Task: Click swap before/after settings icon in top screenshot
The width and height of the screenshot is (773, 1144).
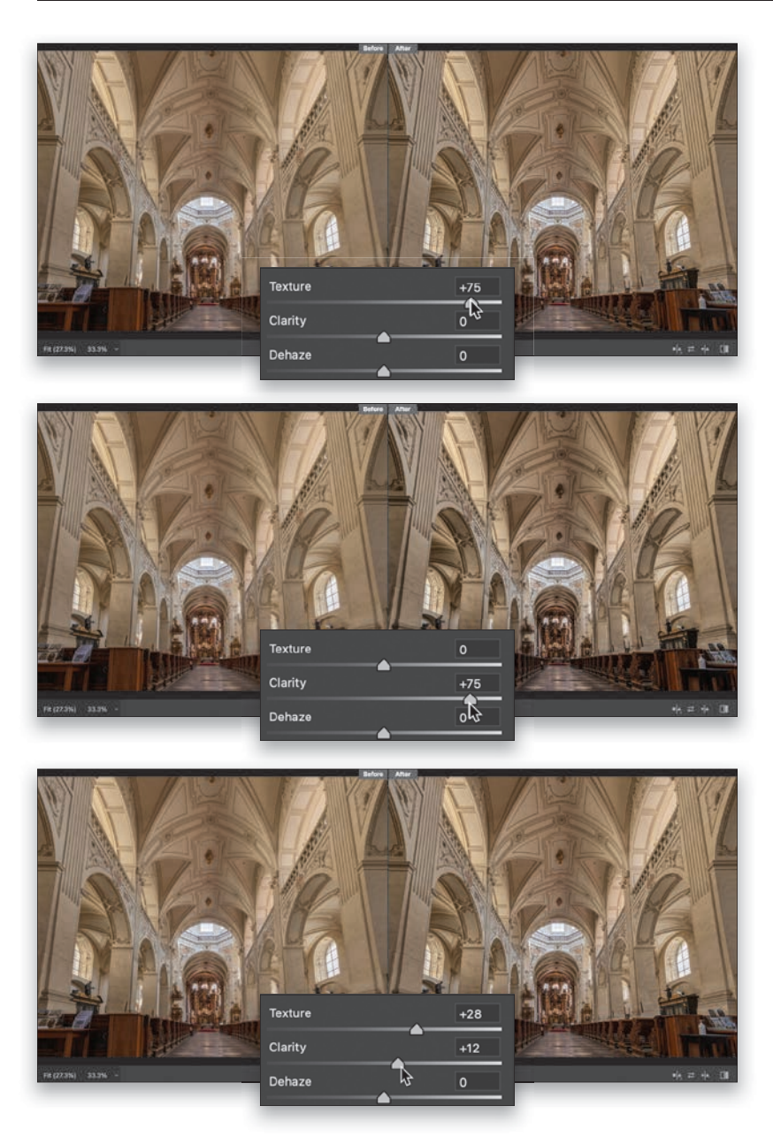Action: 691,348
